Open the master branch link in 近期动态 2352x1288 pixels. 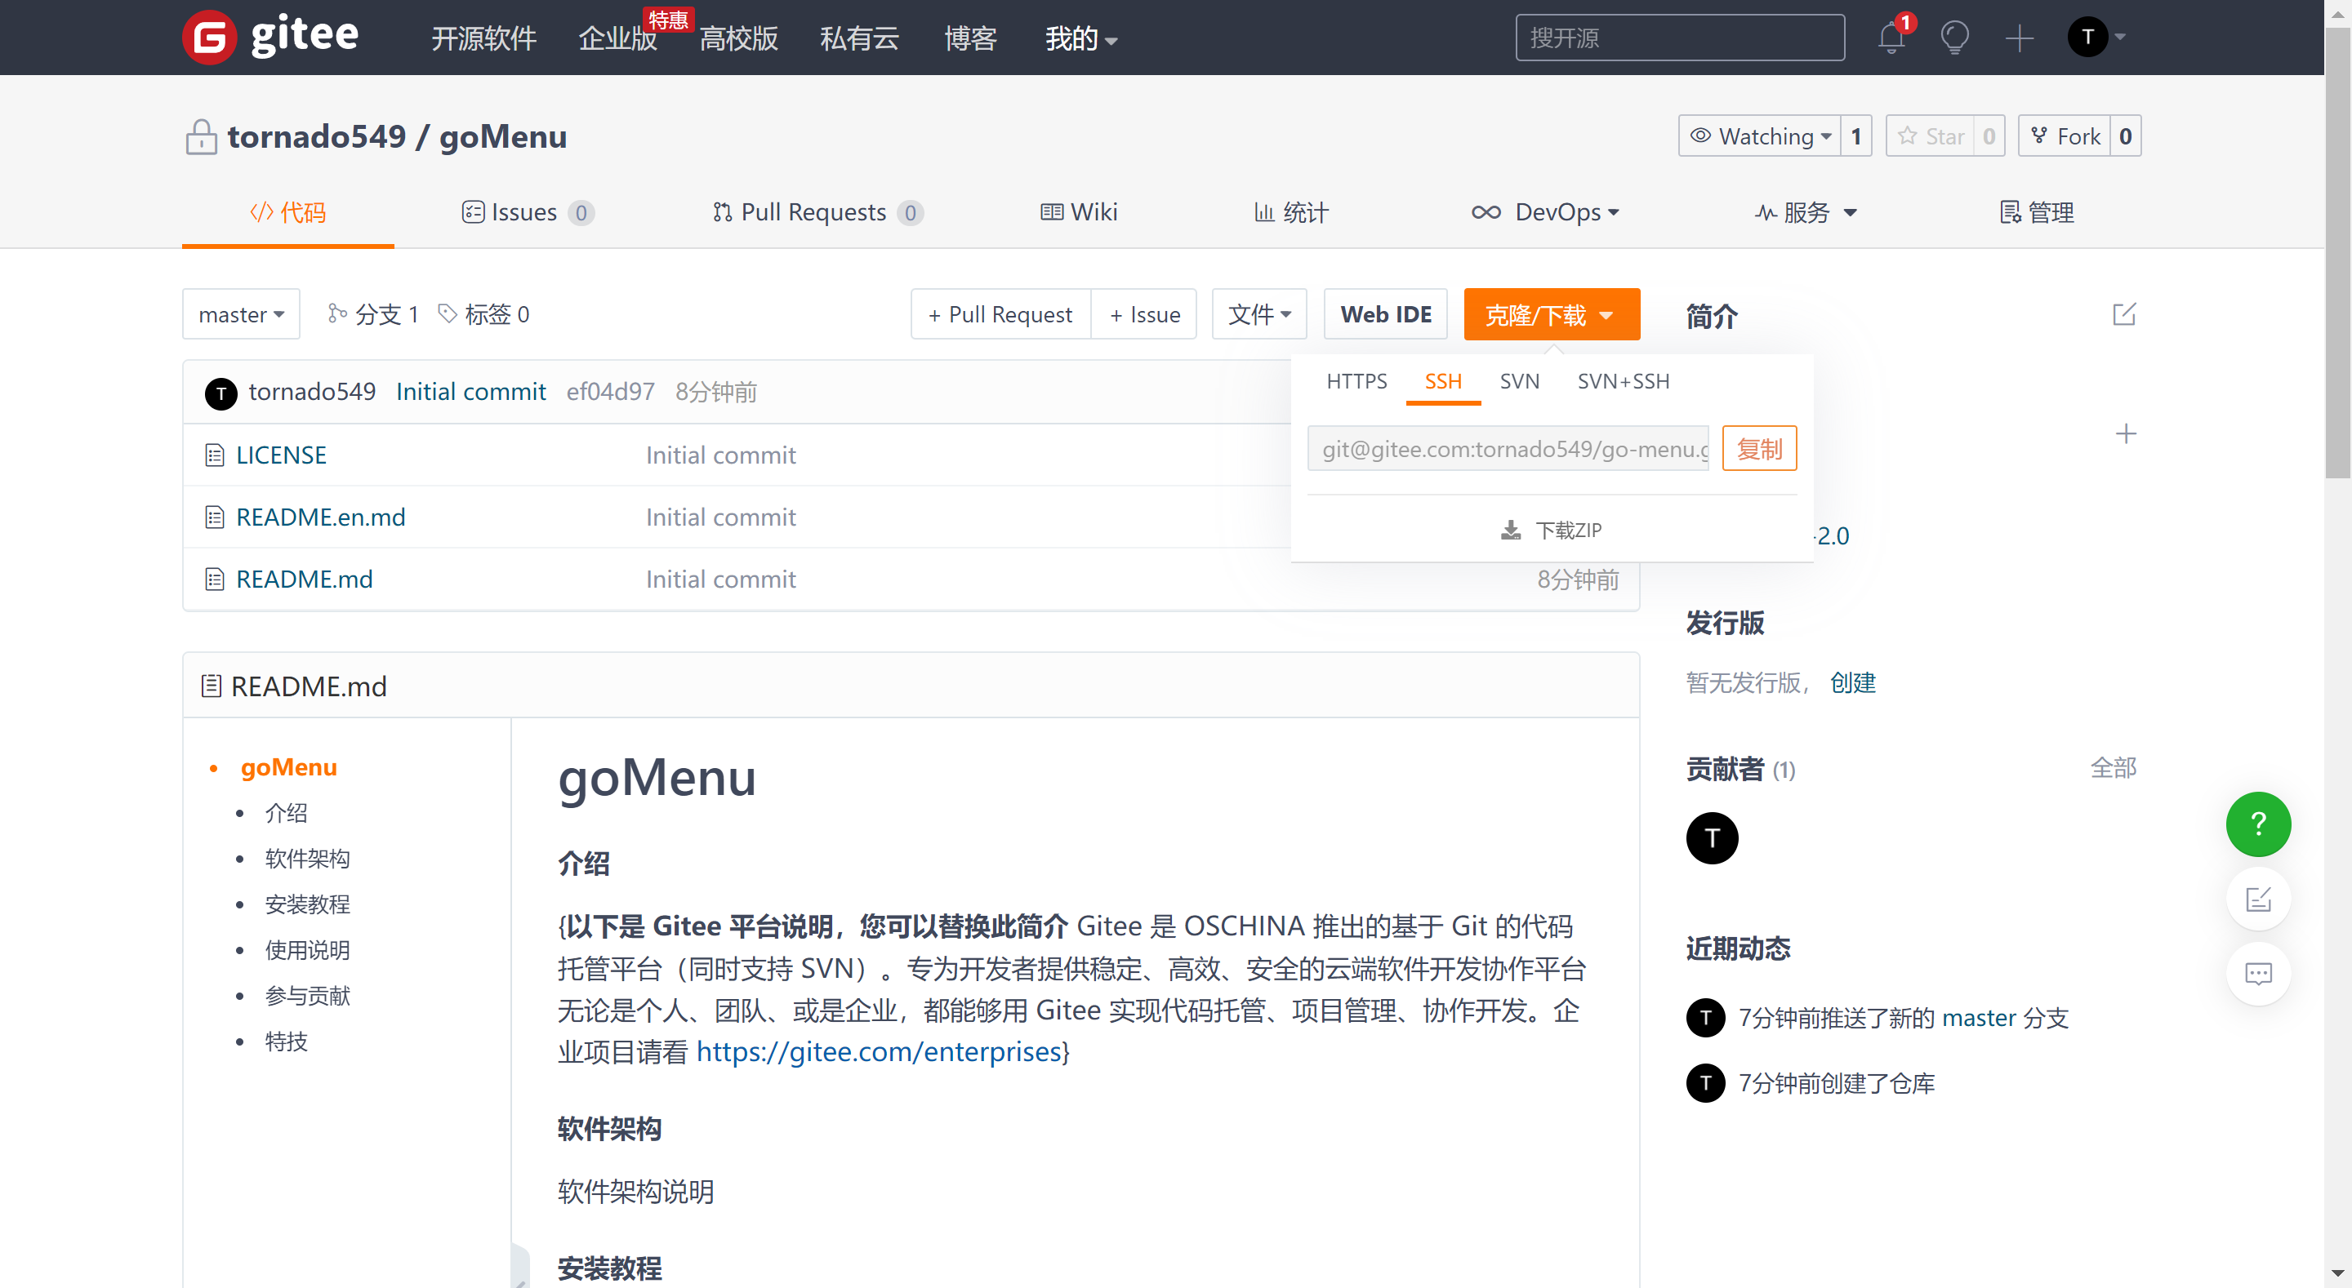1979,1018
